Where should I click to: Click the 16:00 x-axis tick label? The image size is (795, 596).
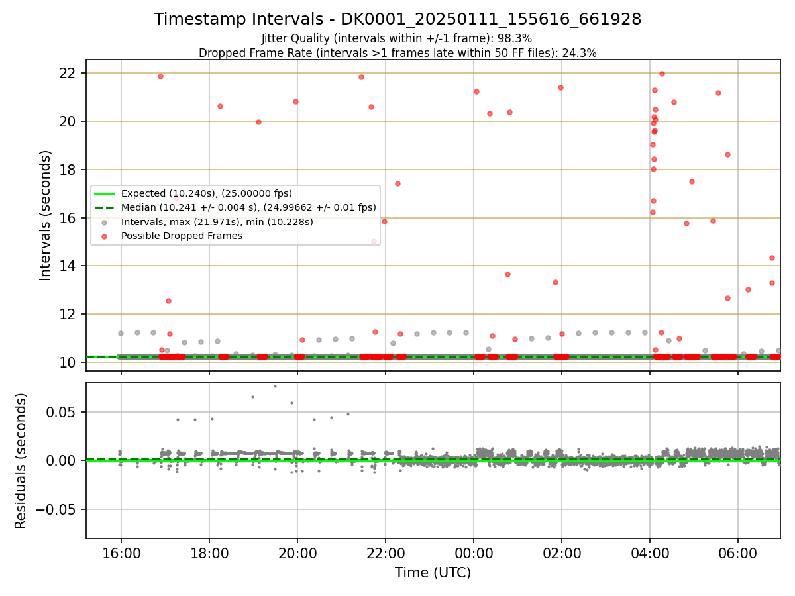[121, 554]
